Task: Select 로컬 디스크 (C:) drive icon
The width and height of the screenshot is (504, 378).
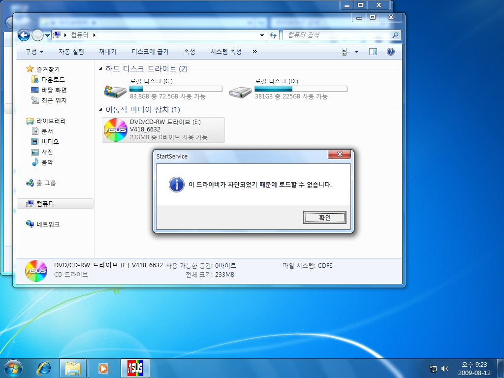Action: (115, 91)
